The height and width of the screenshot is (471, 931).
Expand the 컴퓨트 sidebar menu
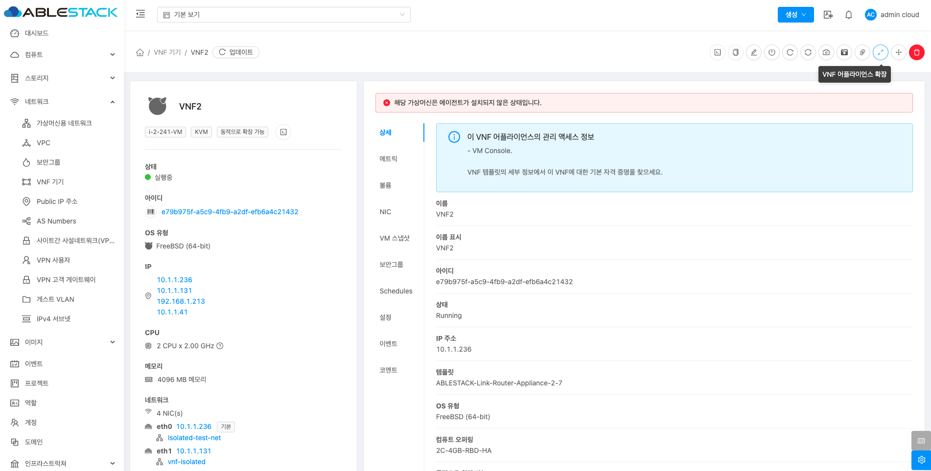63,55
